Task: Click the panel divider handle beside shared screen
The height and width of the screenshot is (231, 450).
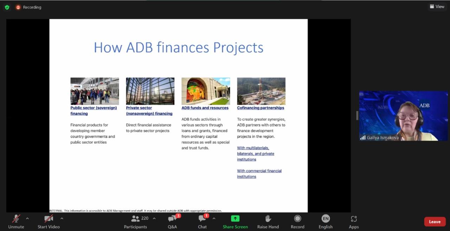Action: tap(357, 115)
